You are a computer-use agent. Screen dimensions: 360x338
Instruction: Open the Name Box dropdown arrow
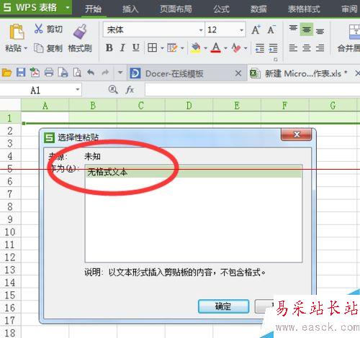[78, 90]
